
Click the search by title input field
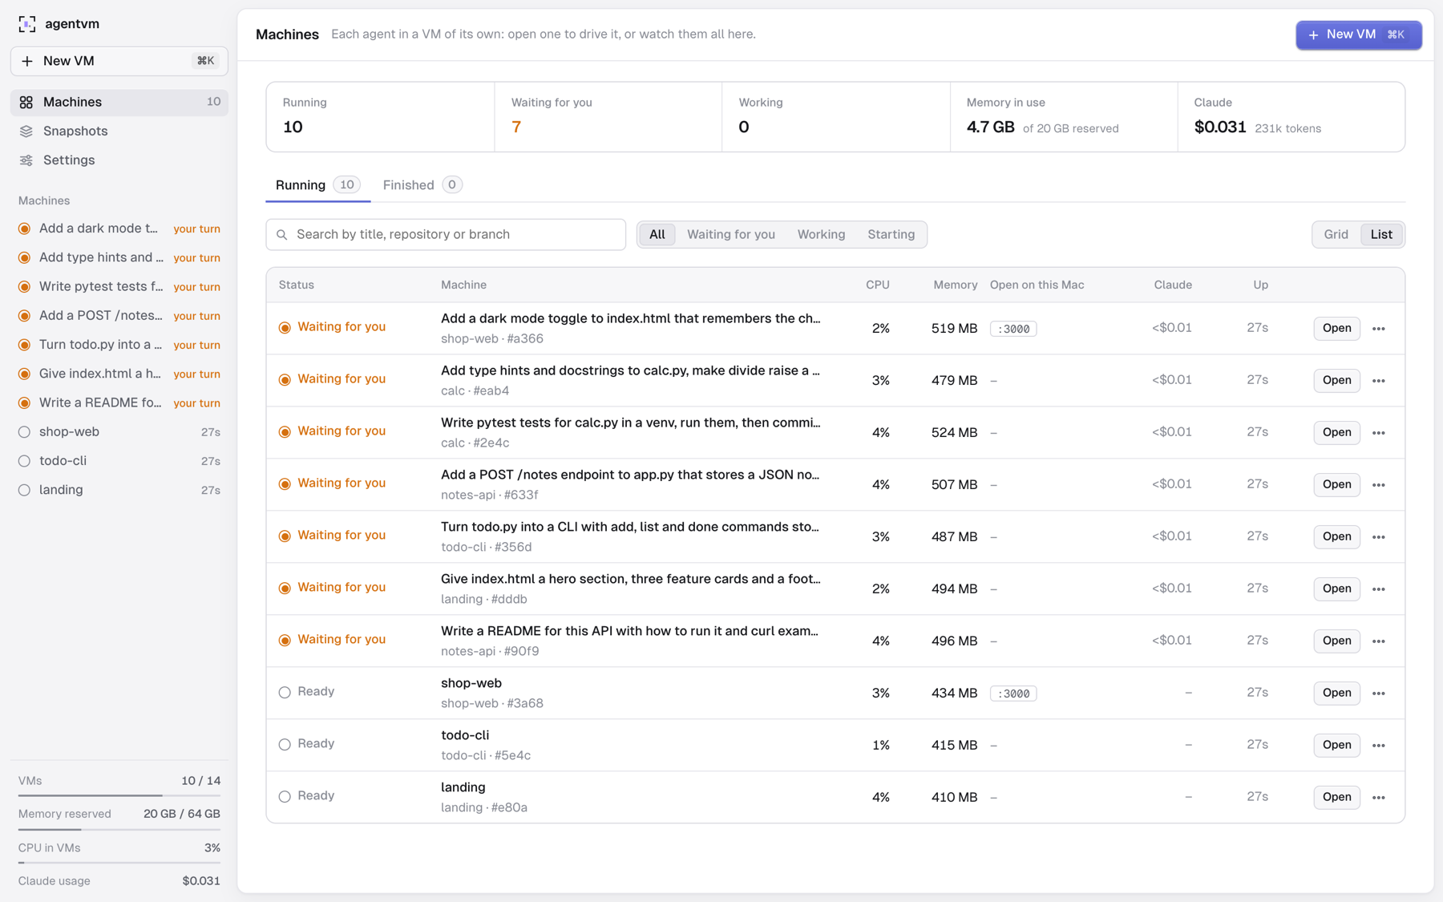pyautogui.click(x=446, y=235)
